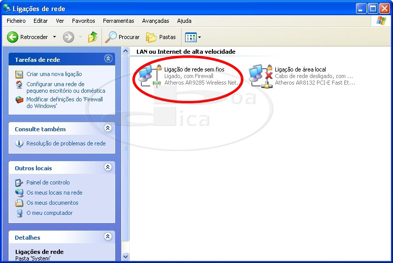Click the sidebar vertical scrollbar thumb
The height and width of the screenshot is (263, 393).
(126, 148)
